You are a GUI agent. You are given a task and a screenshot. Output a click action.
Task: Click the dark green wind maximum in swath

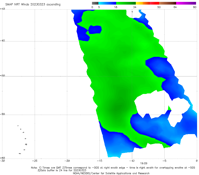click(x=118, y=108)
